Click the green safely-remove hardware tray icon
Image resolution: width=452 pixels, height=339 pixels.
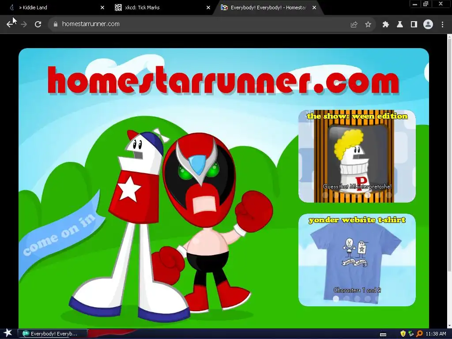[x=411, y=334]
